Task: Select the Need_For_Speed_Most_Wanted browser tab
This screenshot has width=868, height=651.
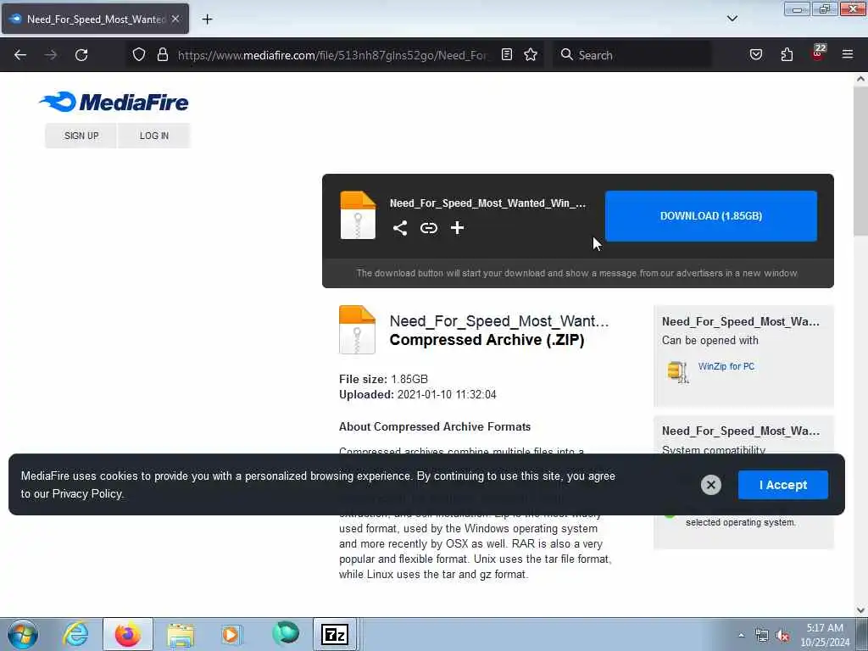Action: click(x=95, y=19)
